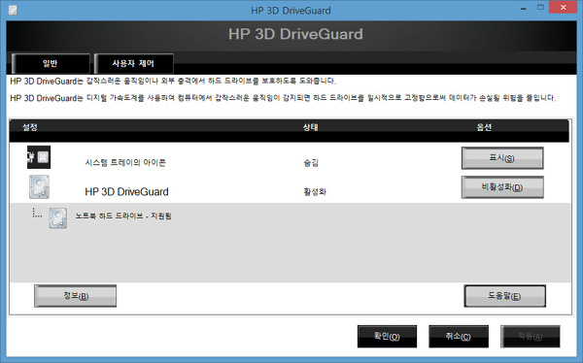The width and height of the screenshot is (583, 363).
Task: Click the 시스템 트레이의 아이콘 label
Action: [x=125, y=162]
